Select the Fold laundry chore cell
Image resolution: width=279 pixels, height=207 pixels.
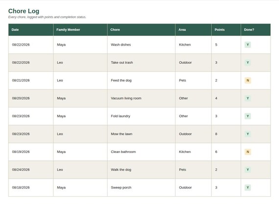141,116
